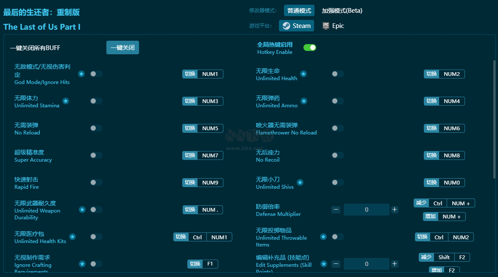This screenshot has height=277, width=498.
Task: Click the Edit Supplements value field
Action: [x=367, y=264]
